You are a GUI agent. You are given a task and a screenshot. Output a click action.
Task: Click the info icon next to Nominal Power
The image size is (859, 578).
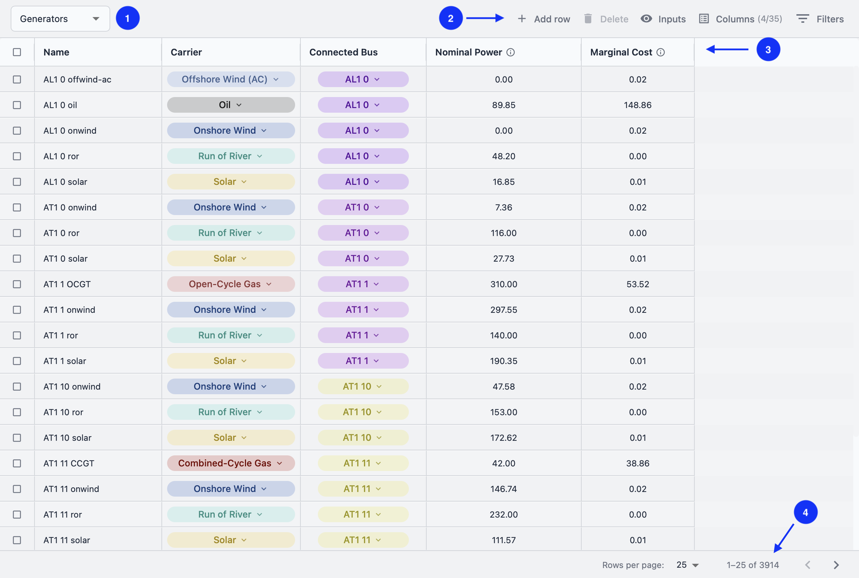pyautogui.click(x=510, y=52)
